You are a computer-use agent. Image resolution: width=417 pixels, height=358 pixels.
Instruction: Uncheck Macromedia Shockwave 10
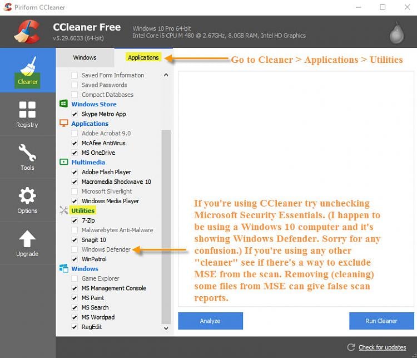[x=75, y=182]
